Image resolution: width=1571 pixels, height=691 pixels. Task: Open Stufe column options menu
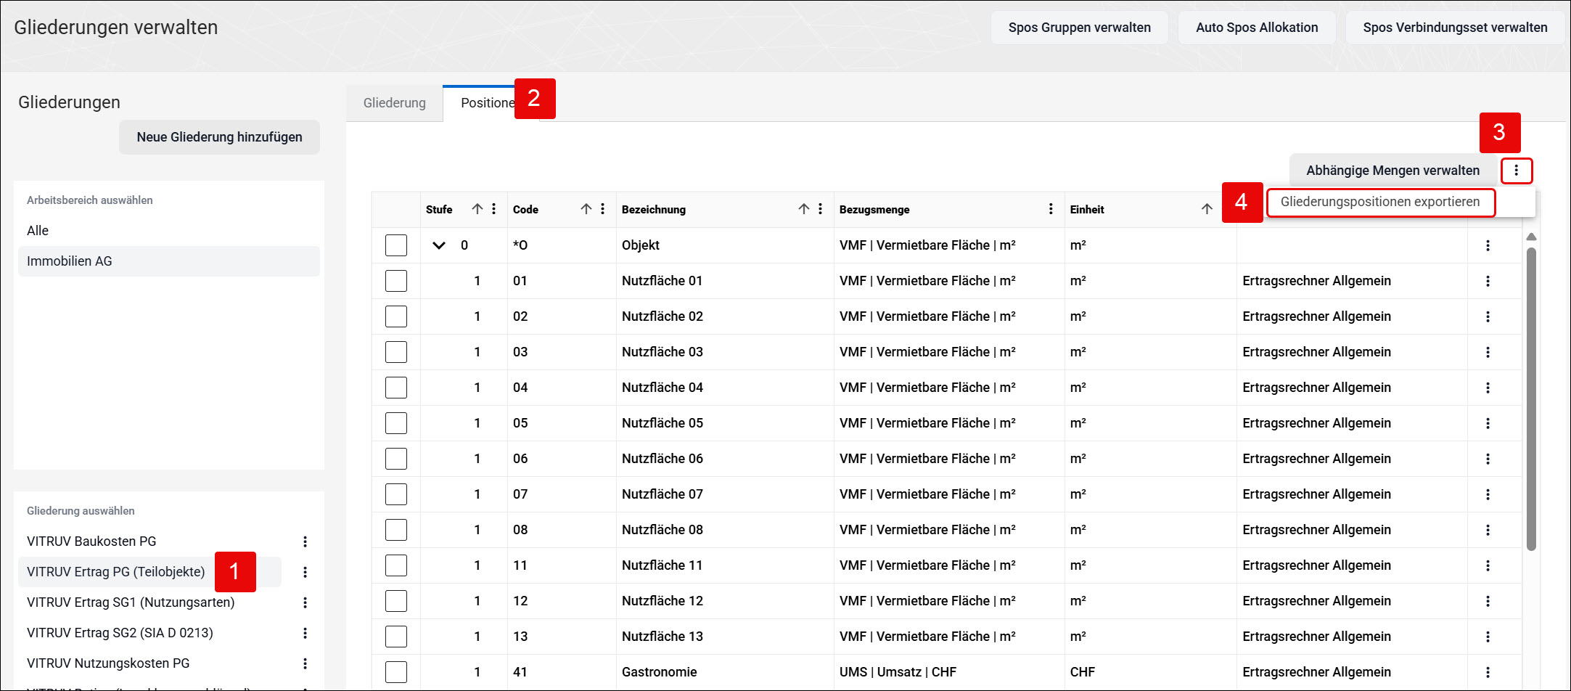pos(494,209)
